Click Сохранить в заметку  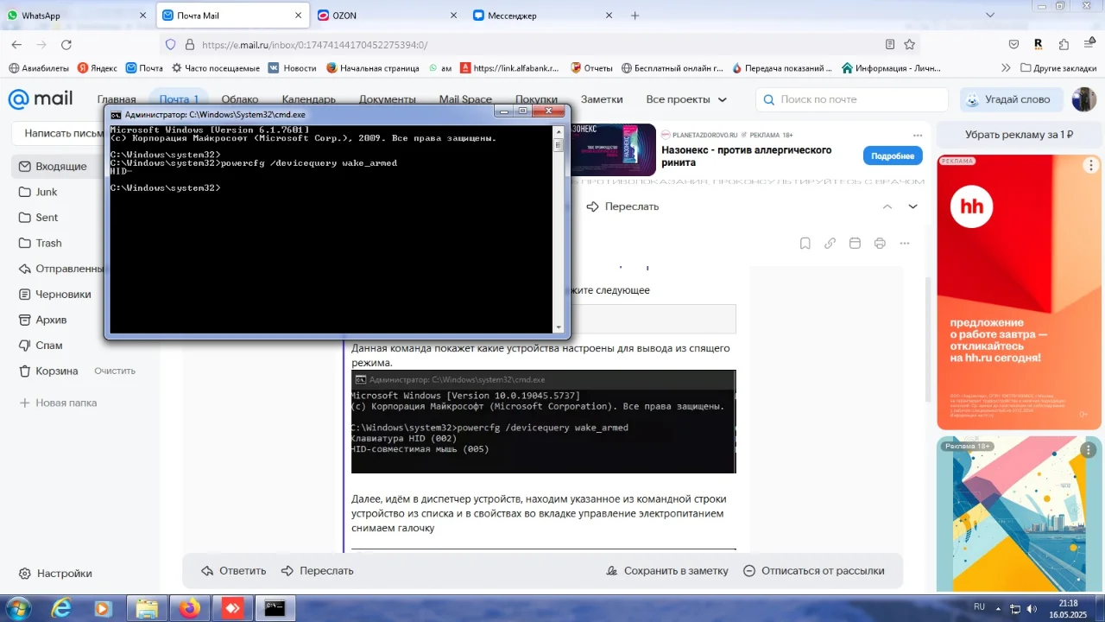click(x=667, y=571)
